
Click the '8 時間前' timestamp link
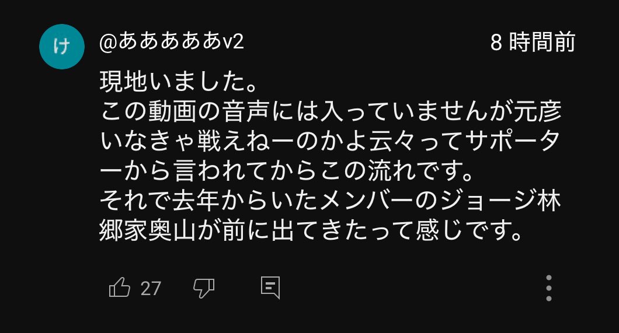pos(533,42)
